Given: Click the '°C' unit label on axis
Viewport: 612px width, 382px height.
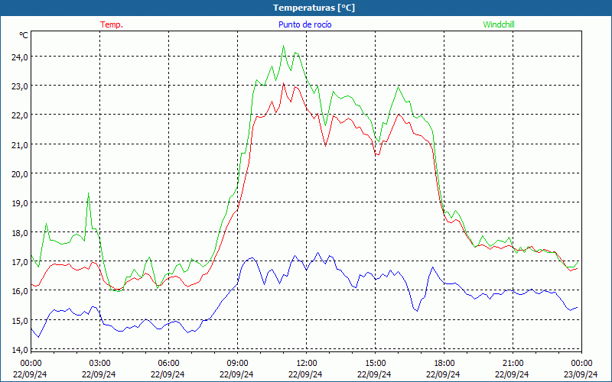Looking at the screenshot, I should point(24,35).
